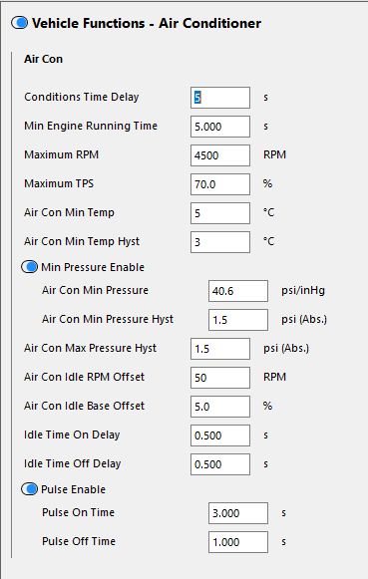Click the Vehicle Functions - Air Conditioner title

(x=147, y=23)
